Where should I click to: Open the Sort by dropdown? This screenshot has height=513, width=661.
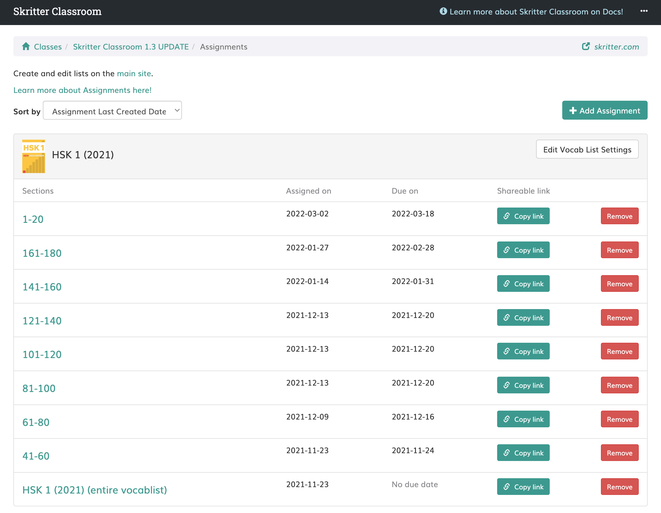pyautogui.click(x=112, y=110)
